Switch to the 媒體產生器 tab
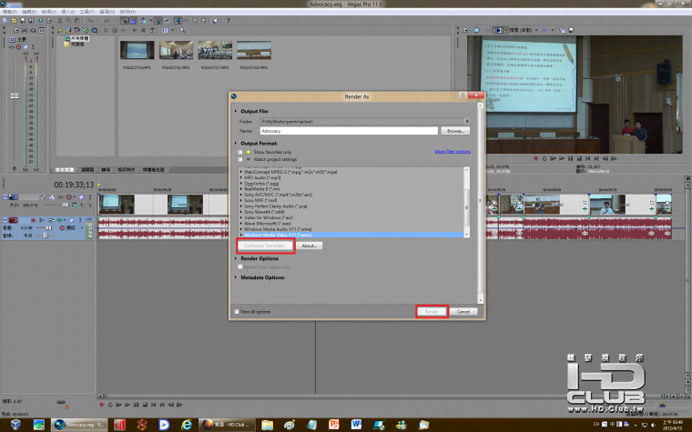Image resolution: width=692 pixels, height=432 pixels. click(154, 170)
